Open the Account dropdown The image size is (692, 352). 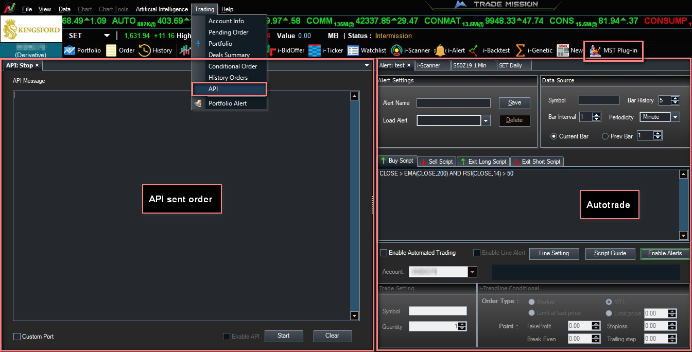pyautogui.click(x=472, y=272)
